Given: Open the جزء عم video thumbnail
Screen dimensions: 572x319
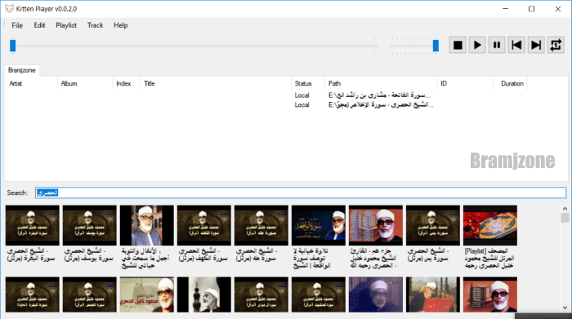Looking at the screenshot, I should [x=376, y=225].
